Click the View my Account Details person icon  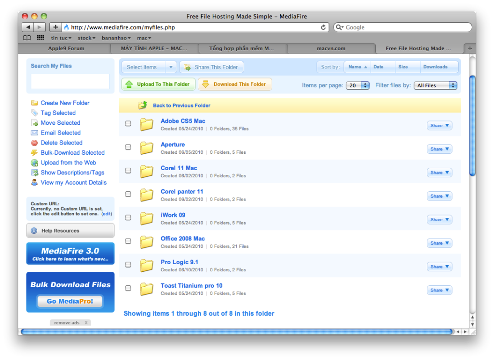34,183
